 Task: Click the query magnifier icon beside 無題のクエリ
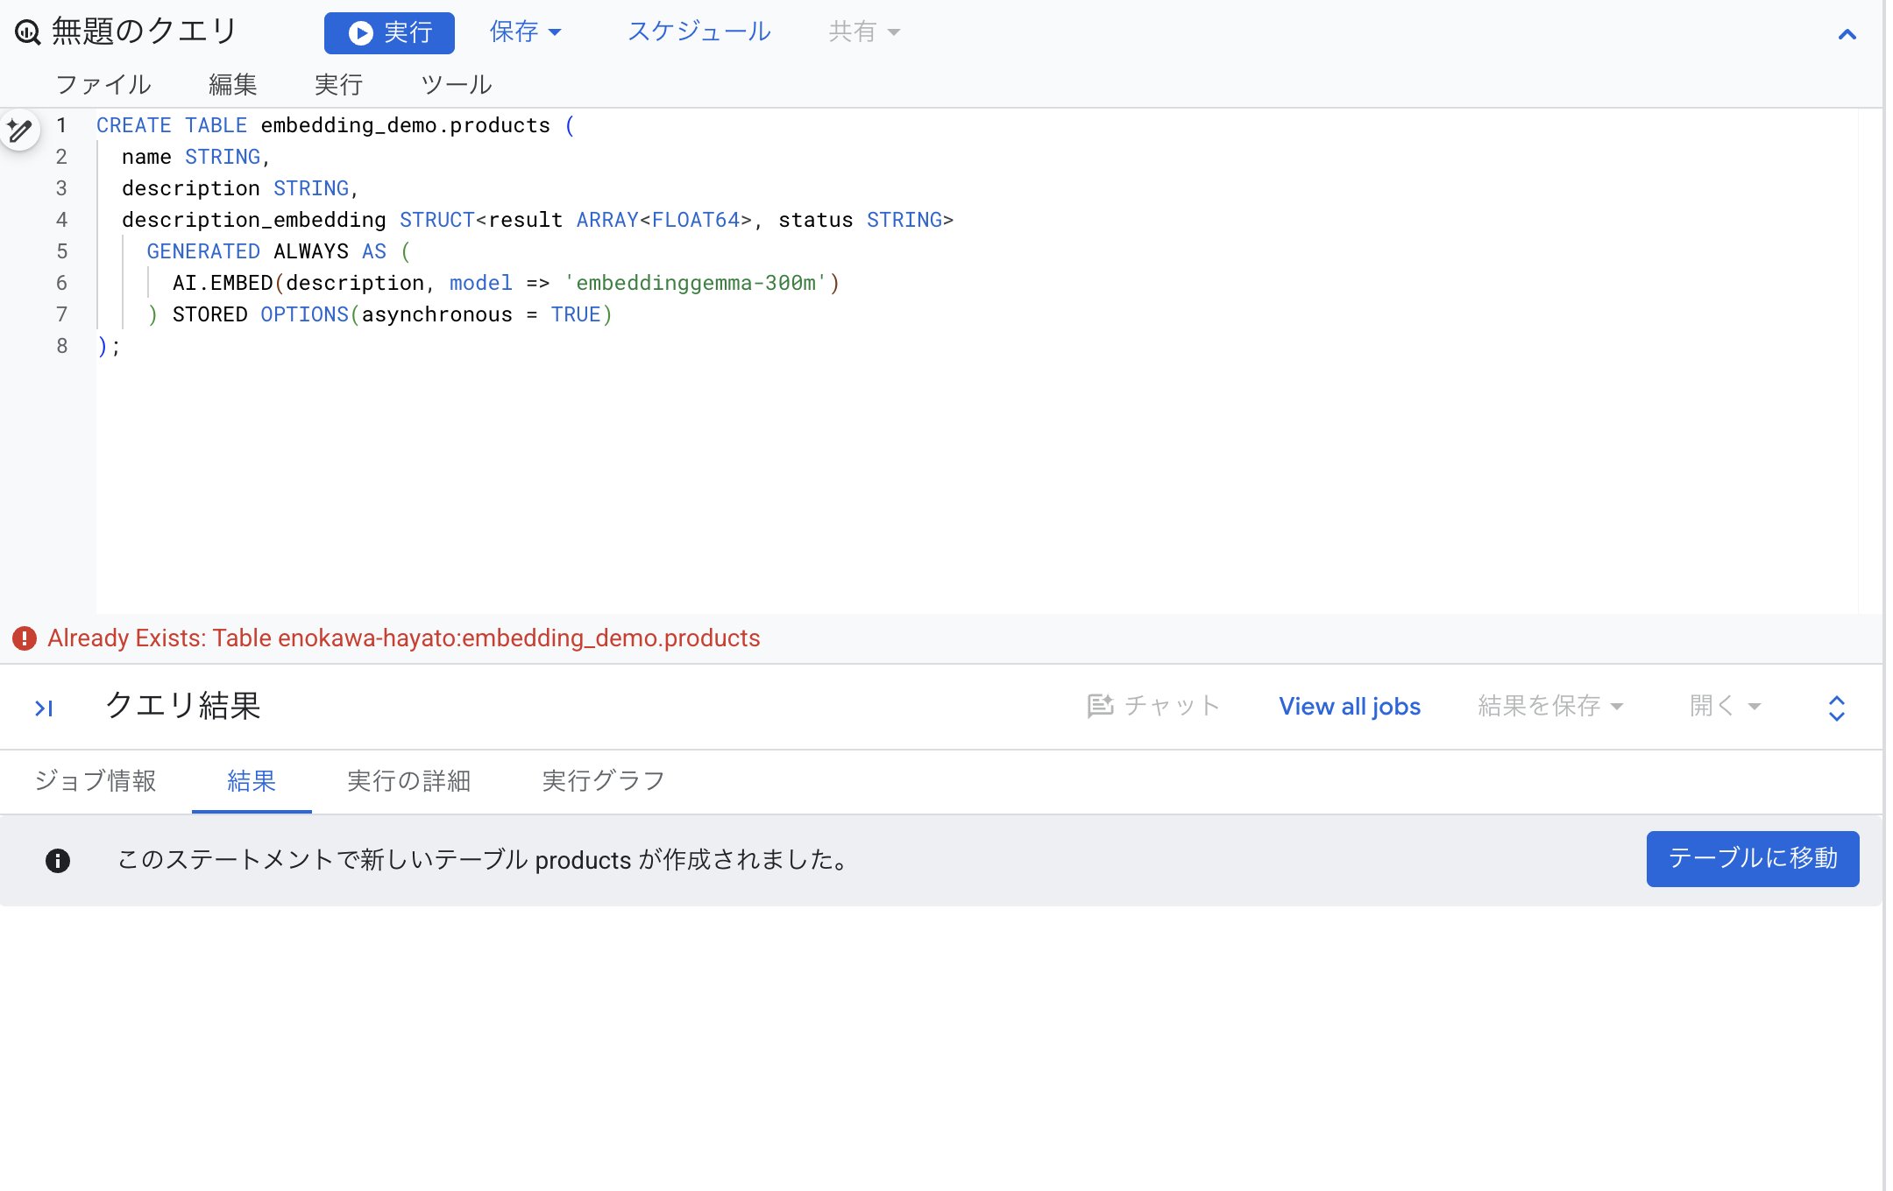coord(28,32)
